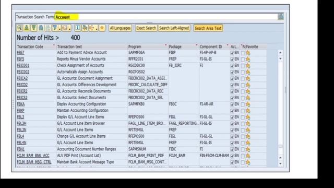Tick Favorite checkbox for FBL3N row
The height and width of the screenshot is (188, 334).
pyautogui.click(x=243, y=130)
